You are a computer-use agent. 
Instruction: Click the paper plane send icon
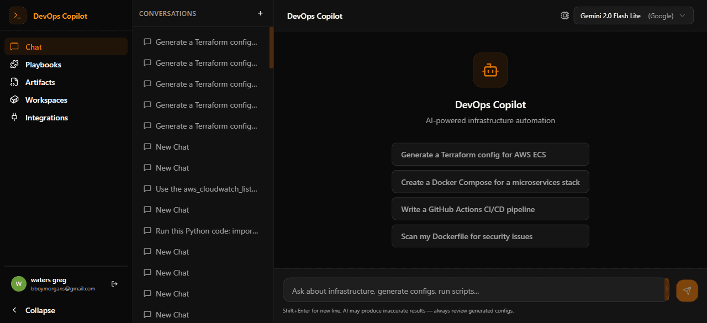(687, 290)
